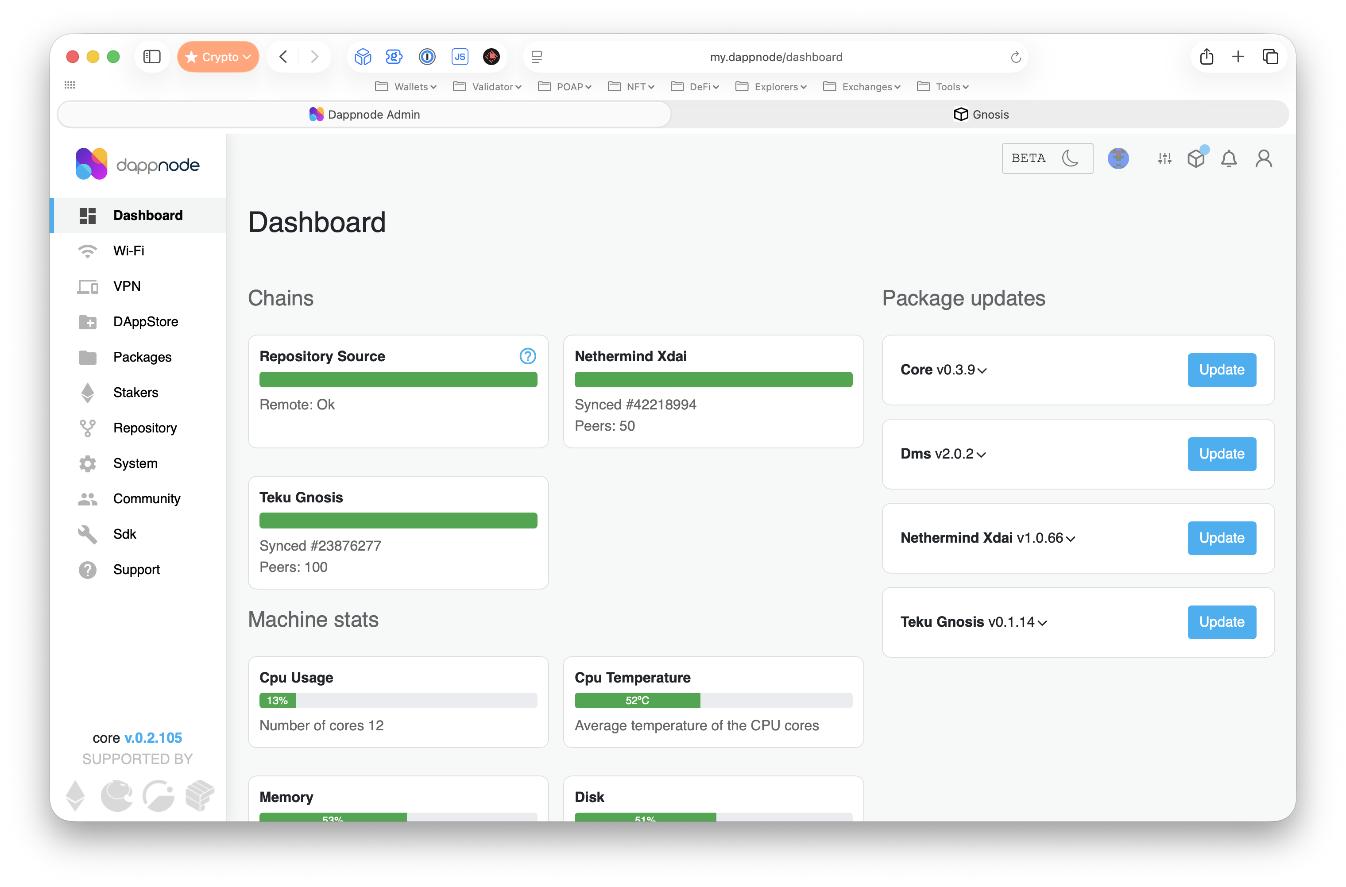Update the Nethermind Xdai package
Screen dimensions: 1346x887
pyautogui.click(x=1222, y=538)
